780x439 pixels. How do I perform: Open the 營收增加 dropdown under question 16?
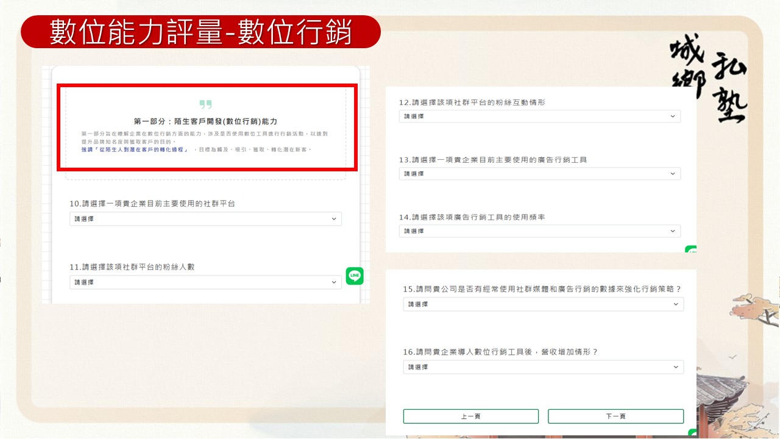click(543, 367)
